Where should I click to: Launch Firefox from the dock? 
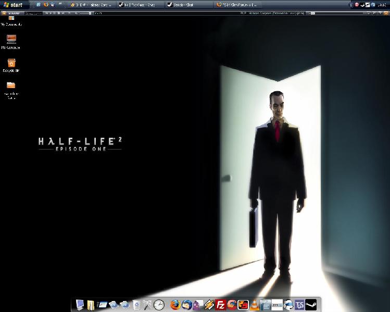[x=175, y=305]
